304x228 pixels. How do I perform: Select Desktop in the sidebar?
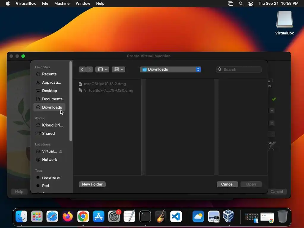pyautogui.click(x=49, y=91)
